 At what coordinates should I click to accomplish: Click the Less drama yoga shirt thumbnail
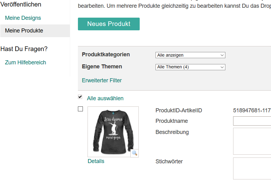point(113,131)
